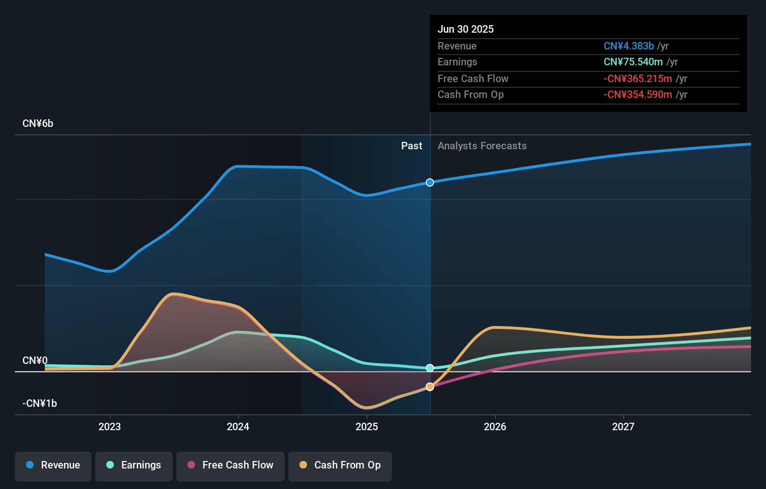Collapse the Cash From Op legend entry
Screen dimensions: 766x489
[x=340, y=465]
